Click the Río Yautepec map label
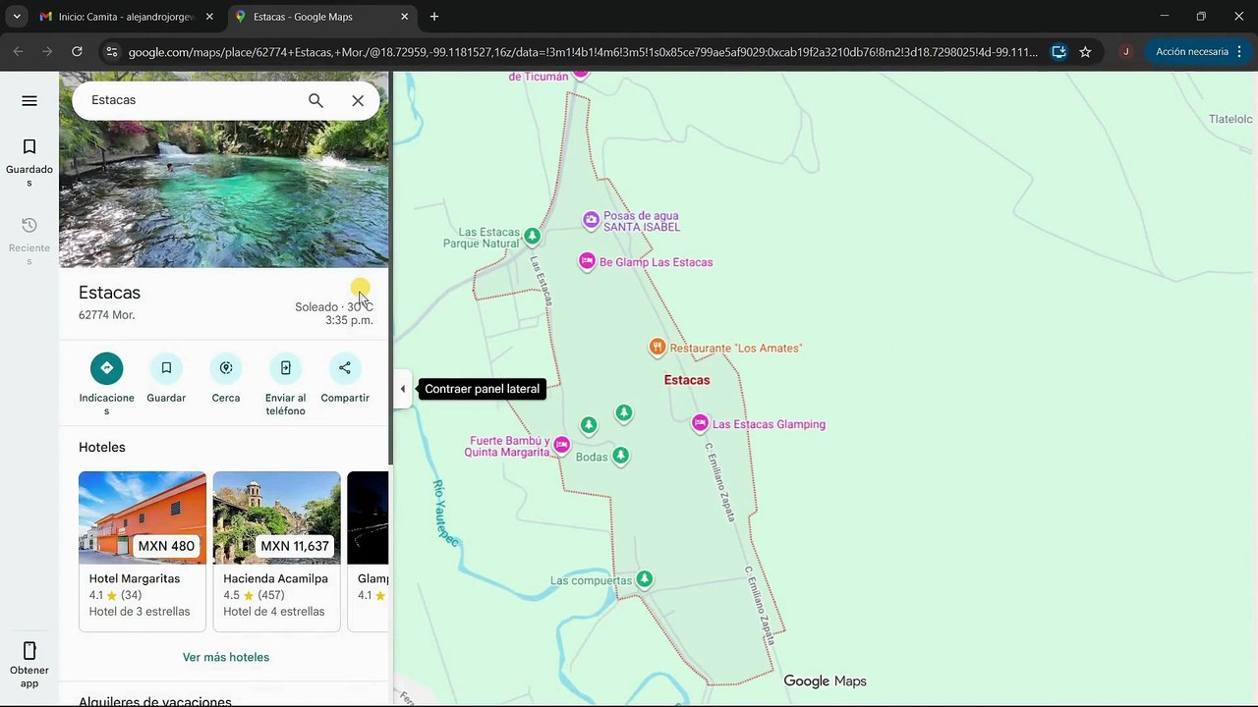Image resolution: width=1258 pixels, height=707 pixels. 444,512
